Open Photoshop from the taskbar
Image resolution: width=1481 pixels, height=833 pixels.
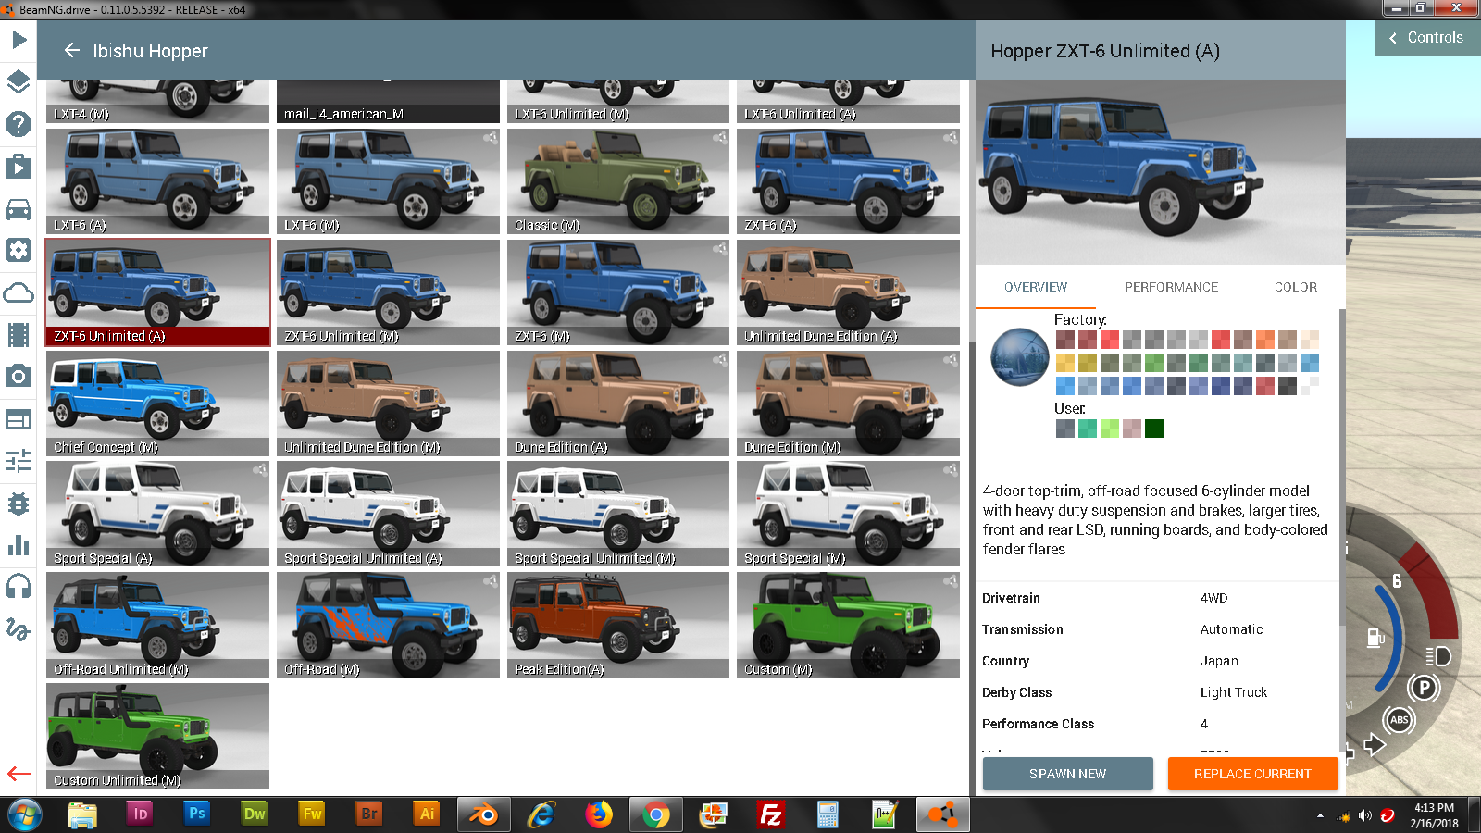point(197,814)
